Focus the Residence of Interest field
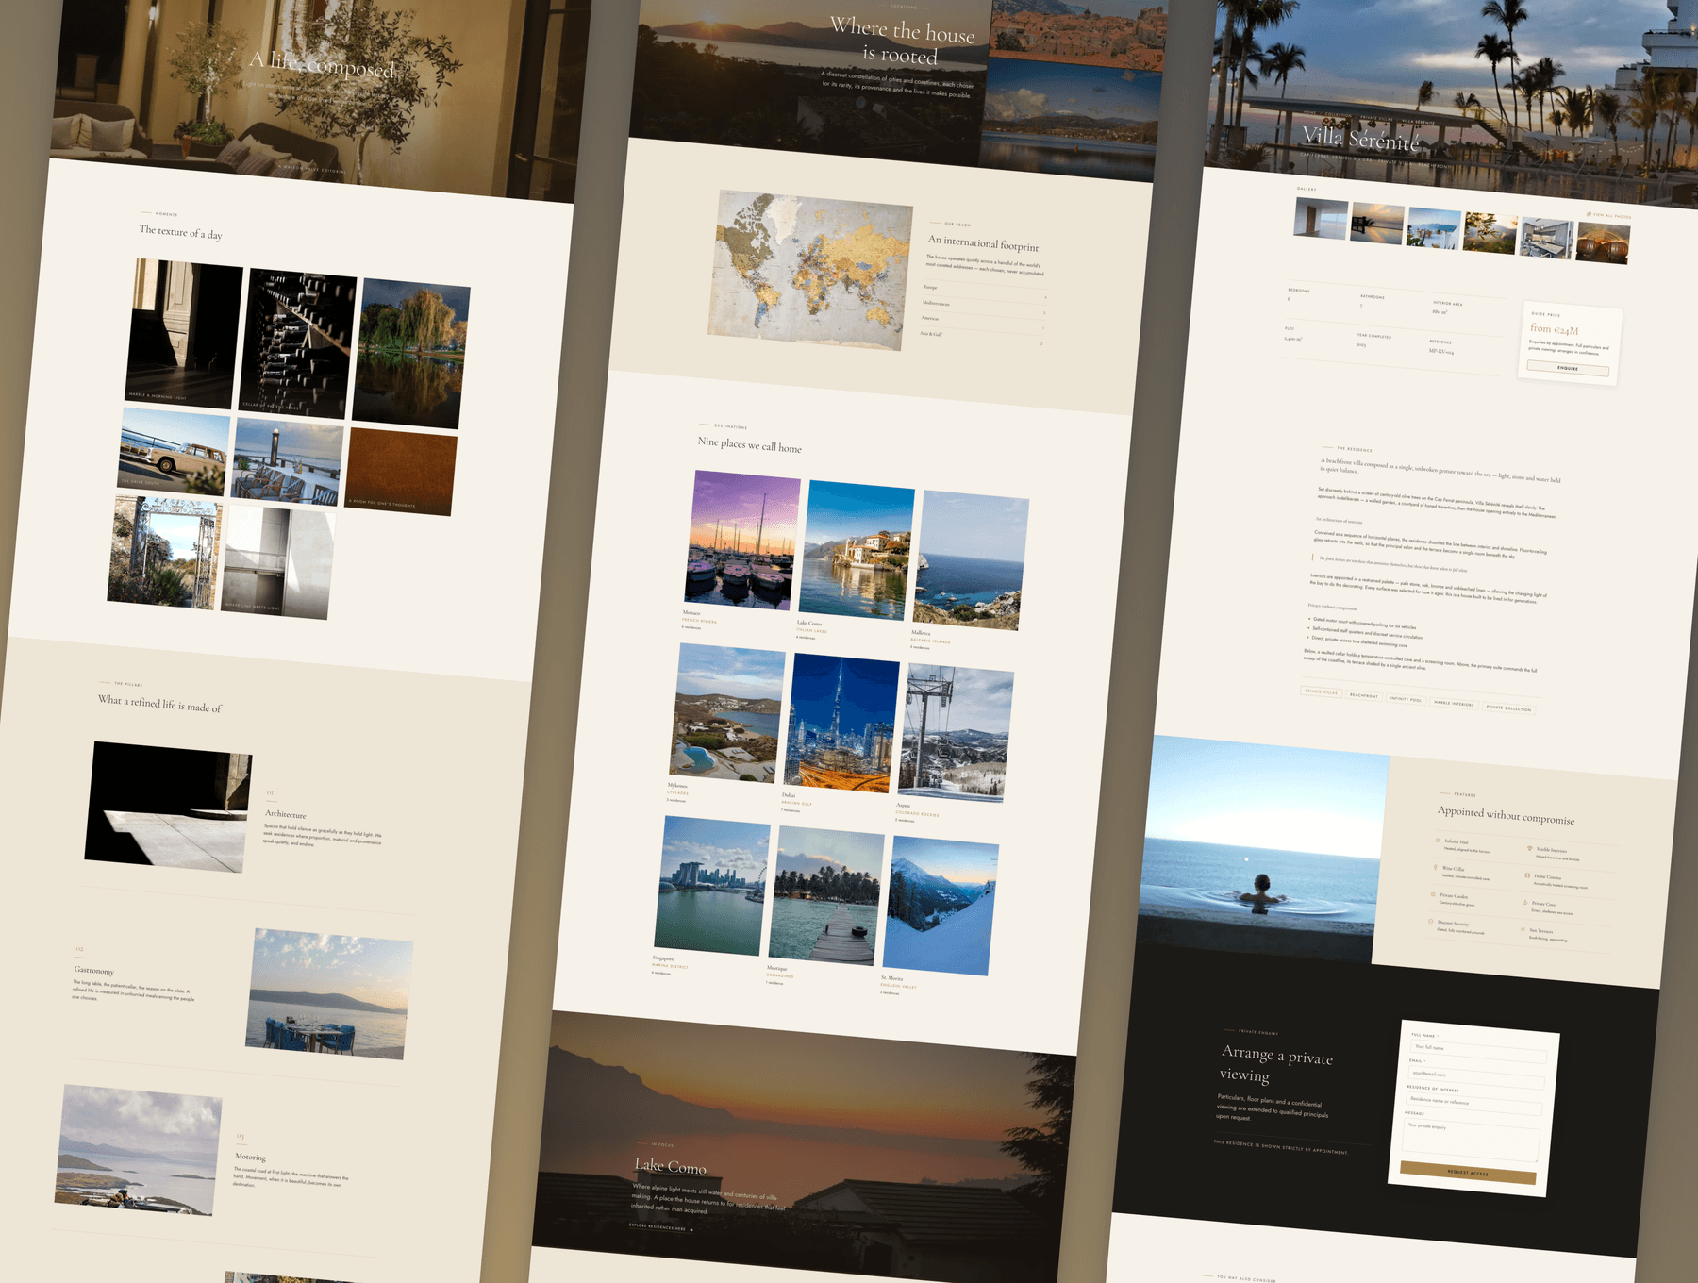 [1474, 1102]
